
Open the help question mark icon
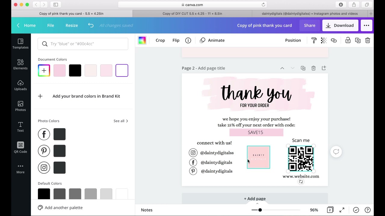(368, 210)
